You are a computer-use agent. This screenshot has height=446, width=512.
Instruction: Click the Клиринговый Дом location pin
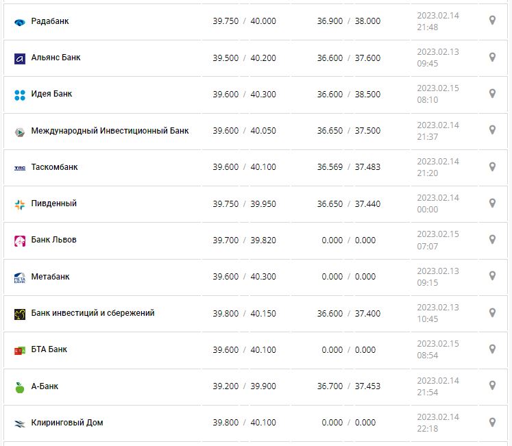click(492, 423)
